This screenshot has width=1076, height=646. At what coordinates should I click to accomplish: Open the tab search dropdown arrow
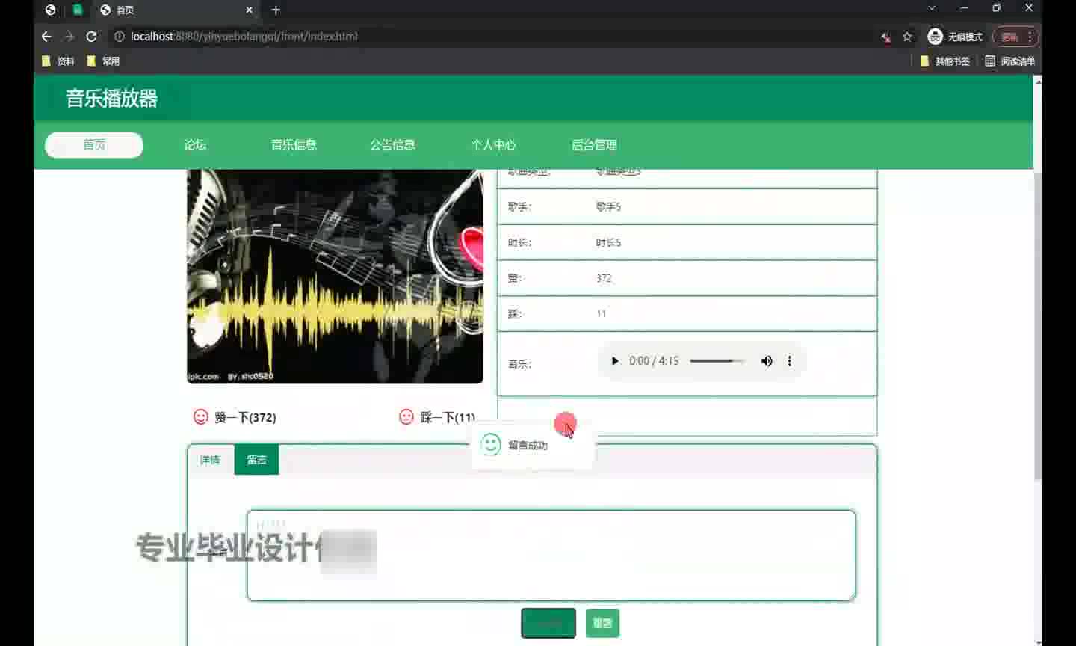[x=932, y=8]
